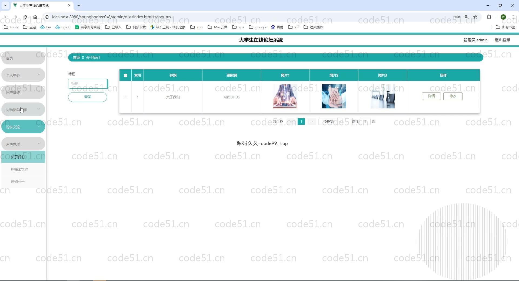Select 轮播图管理 submenu item

pyautogui.click(x=23, y=169)
